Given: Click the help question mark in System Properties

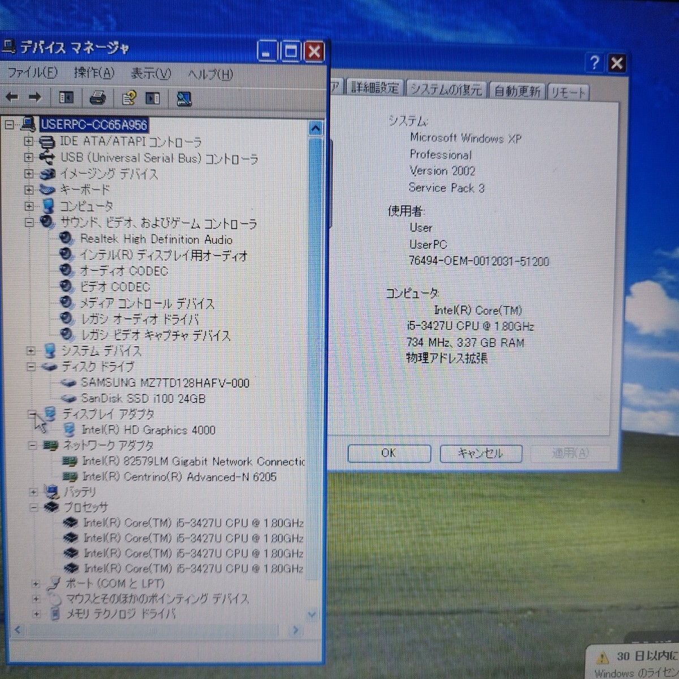Looking at the screenshot, I should 594,63.
